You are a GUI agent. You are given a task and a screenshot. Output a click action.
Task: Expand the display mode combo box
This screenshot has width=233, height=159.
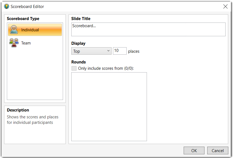point(91,51)
